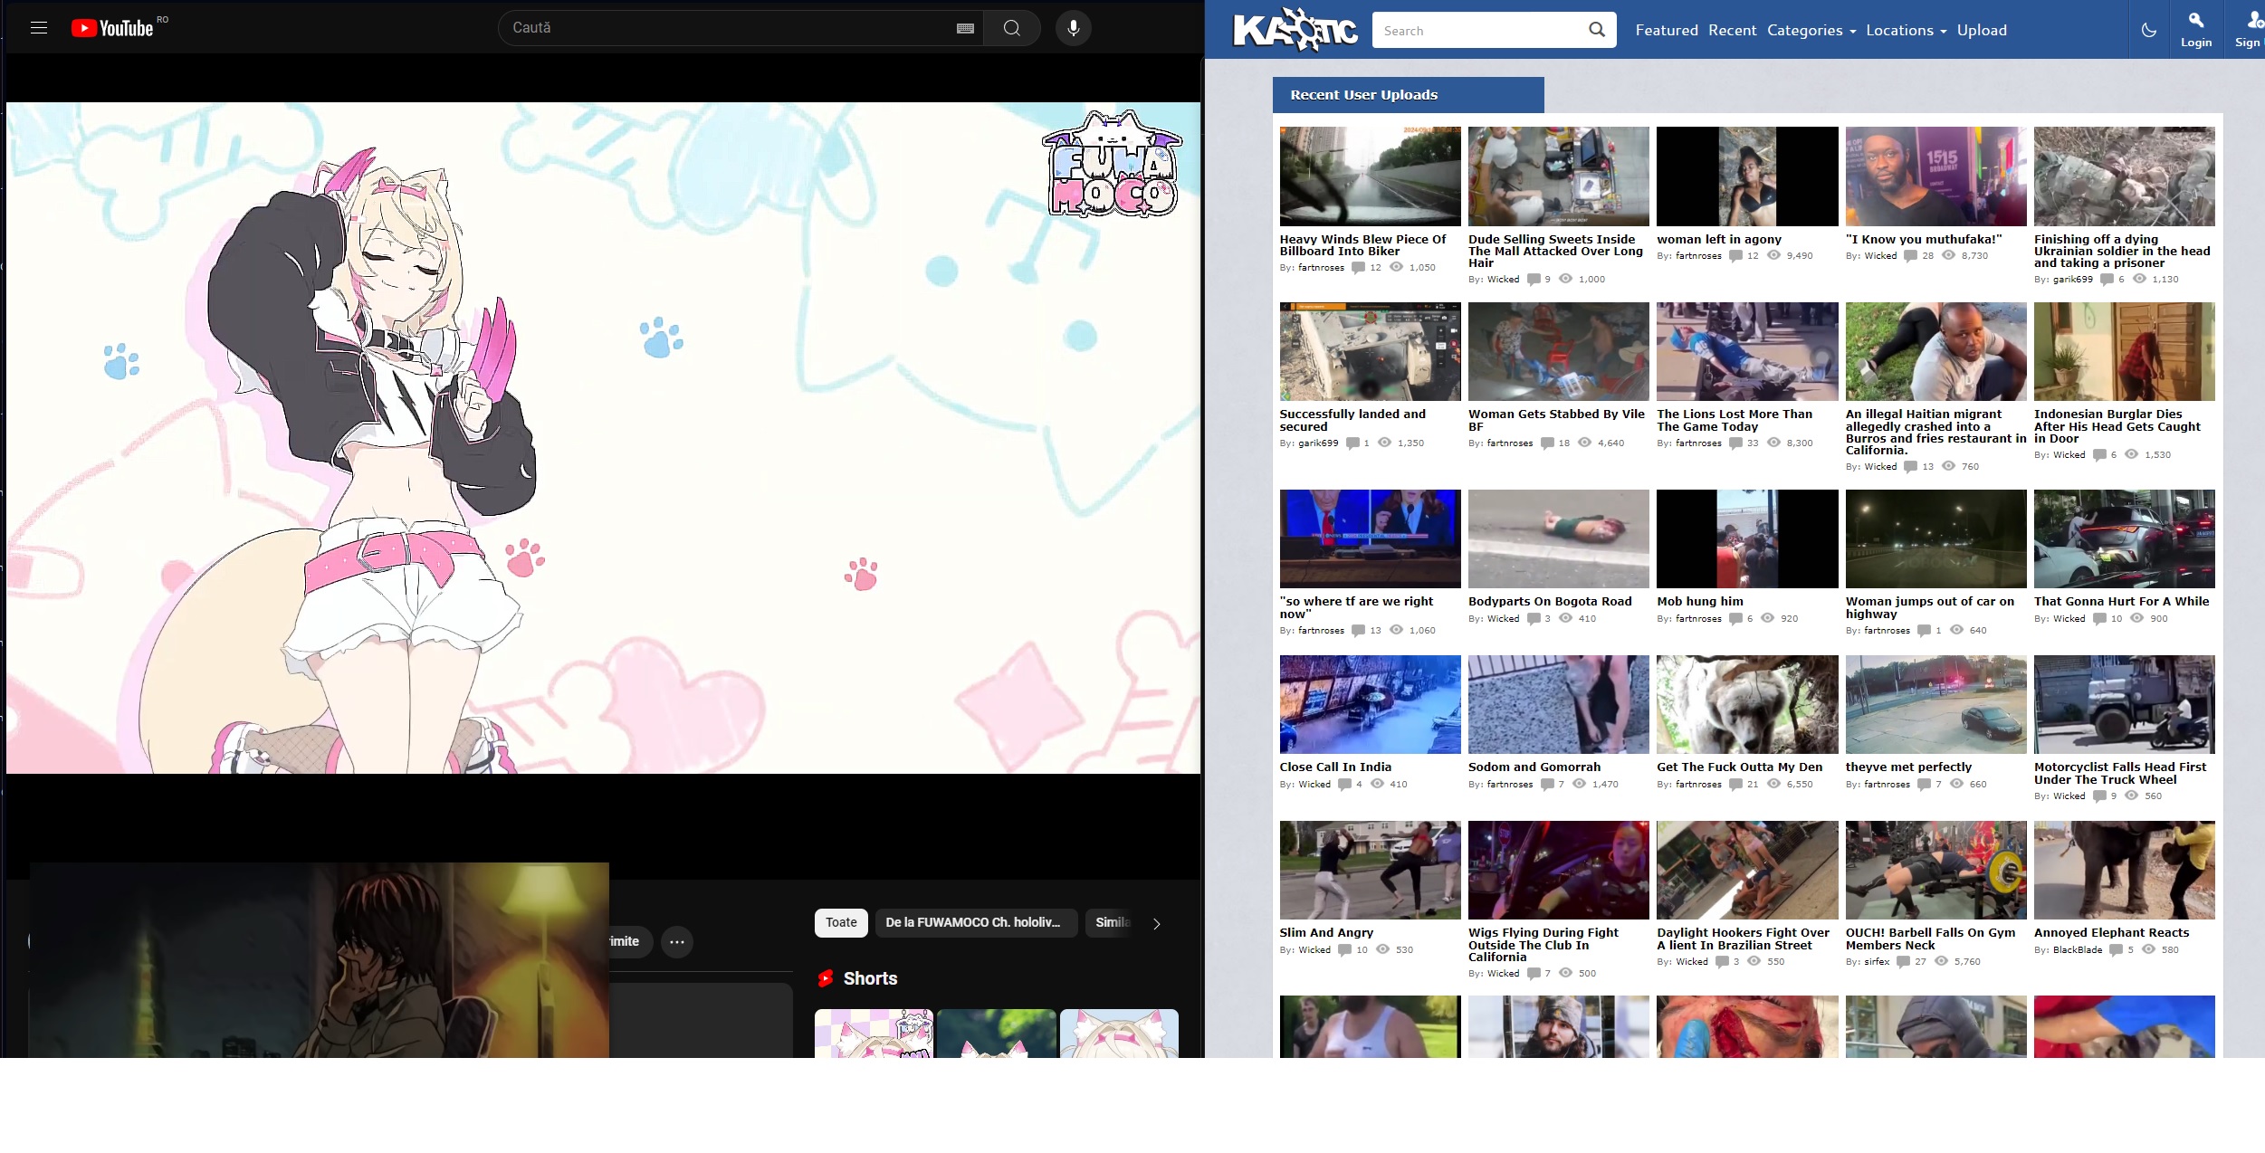This screenshot has width=2265, height=1153.
Task: Click the Kaotic site logo
Action: pos(1295,30)
